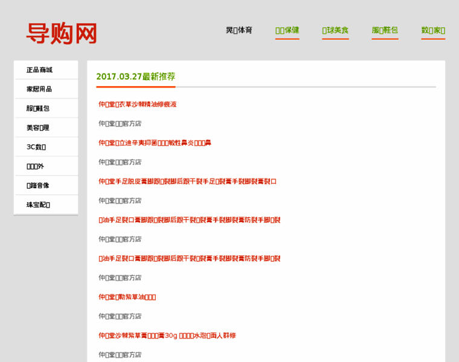The width and height of the screenshot is (459, 362).
Task: Select 3C数码 category in the sidebar
Action: 47,147
